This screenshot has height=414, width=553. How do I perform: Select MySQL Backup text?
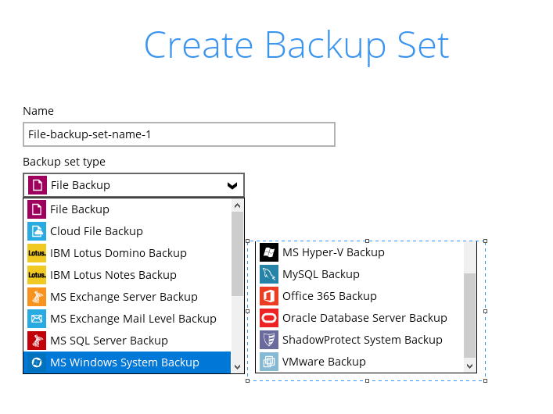click(x=321, y=274)
